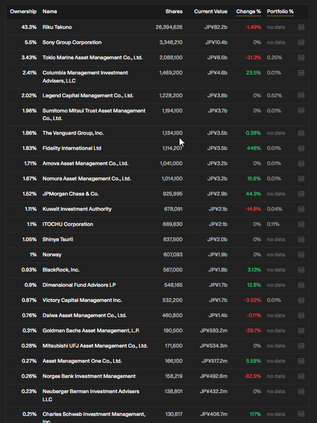
Task: Select Kuwait Investment Authority name
Action: pos(77,209)
